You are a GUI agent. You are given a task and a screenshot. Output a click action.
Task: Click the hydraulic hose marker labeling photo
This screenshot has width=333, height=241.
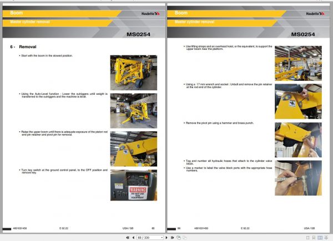(298, 178)
